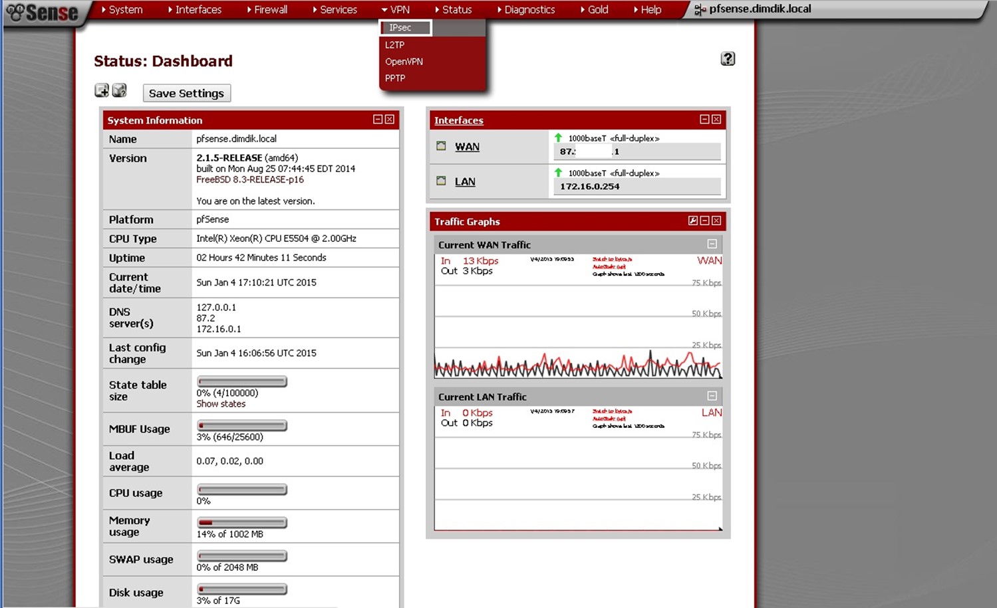Click the State table size progress bar

click(242, 381)
